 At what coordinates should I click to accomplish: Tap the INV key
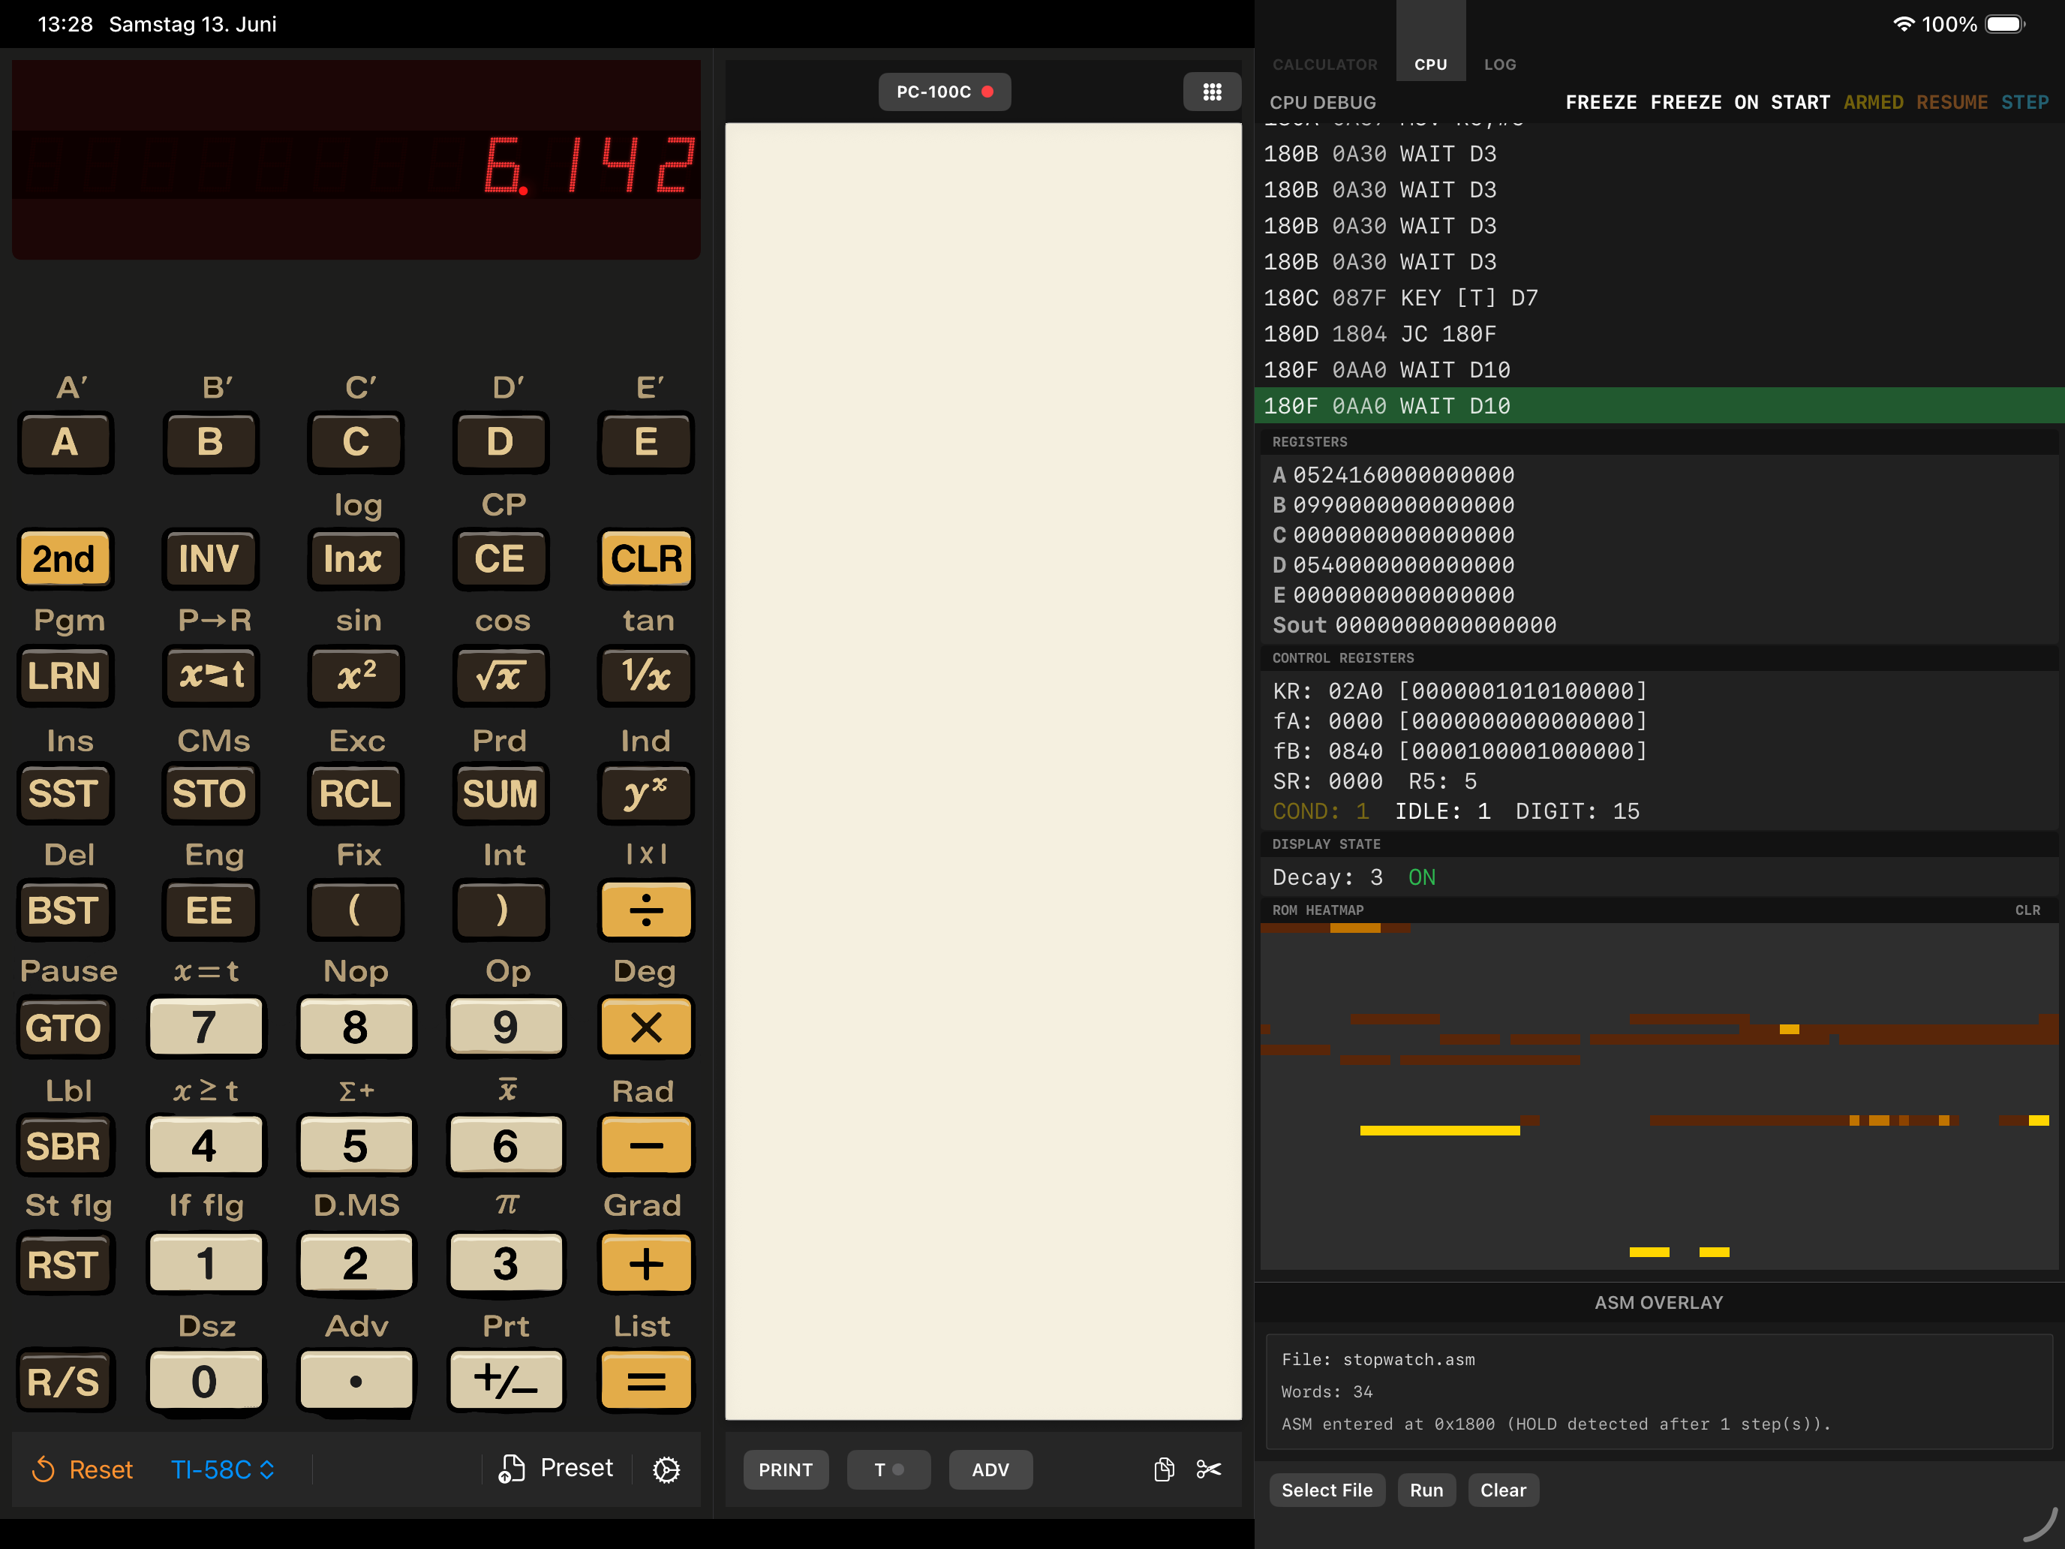(x=210, y=559)
